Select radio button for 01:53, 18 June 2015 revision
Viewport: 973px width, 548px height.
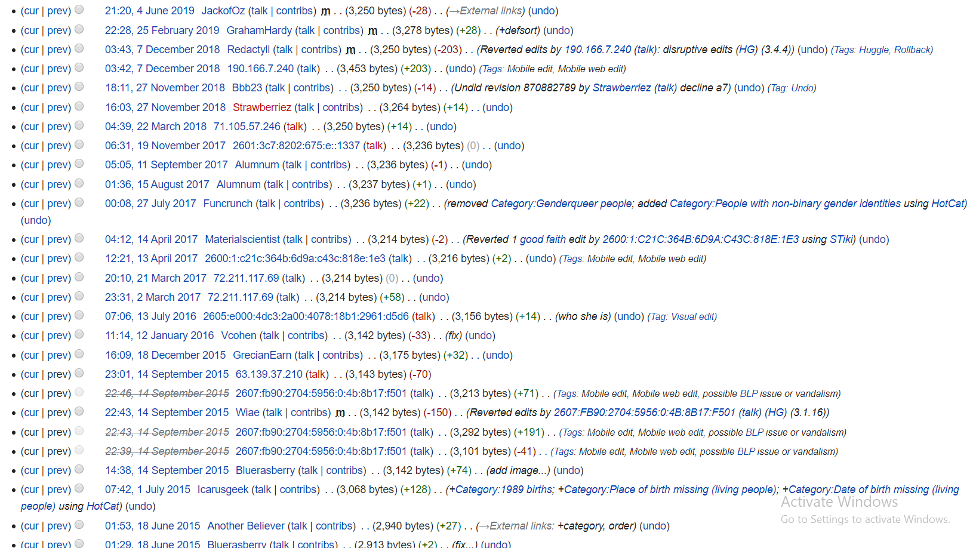pos(79,525)
